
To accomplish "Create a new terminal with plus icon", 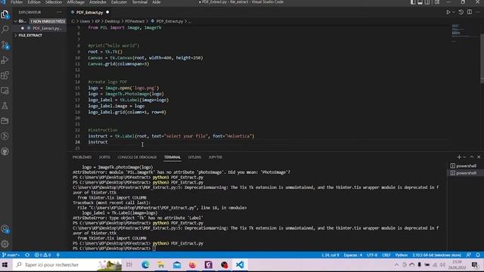I will [x=459, y=157].
